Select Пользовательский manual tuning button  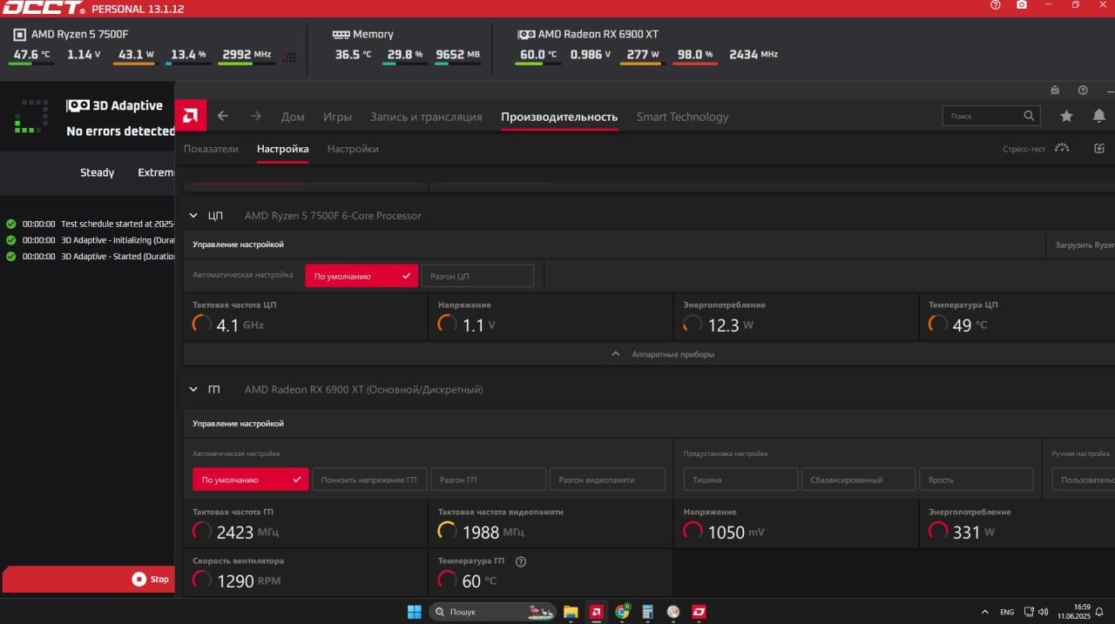click(x=1084, y=480)
